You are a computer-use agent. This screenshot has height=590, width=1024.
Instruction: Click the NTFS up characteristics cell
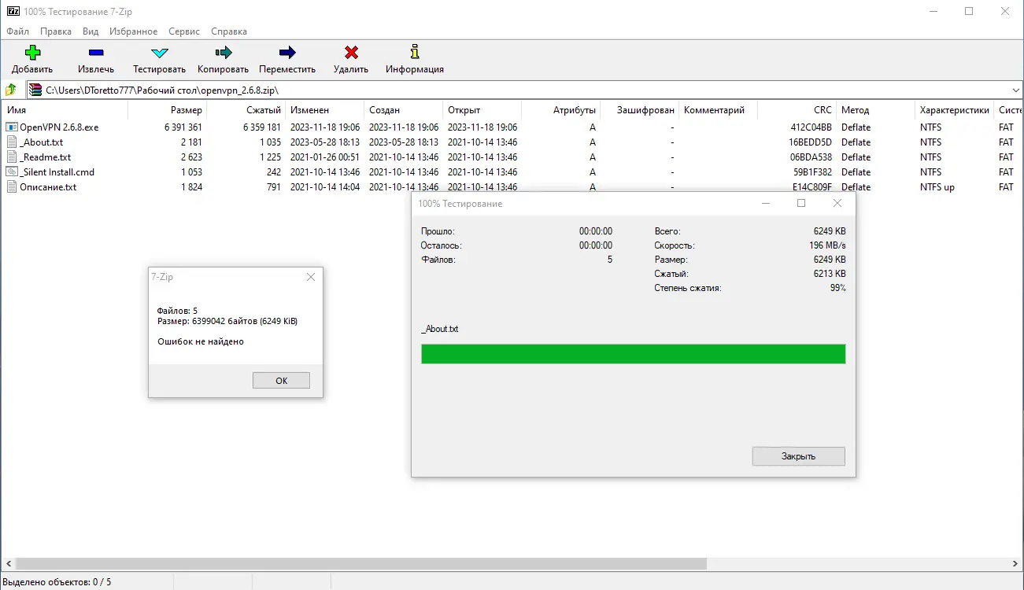tap(937, 186)
